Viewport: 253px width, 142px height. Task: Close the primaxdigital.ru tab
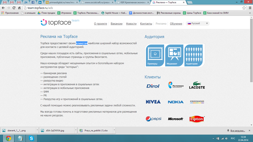pos(77,2)
